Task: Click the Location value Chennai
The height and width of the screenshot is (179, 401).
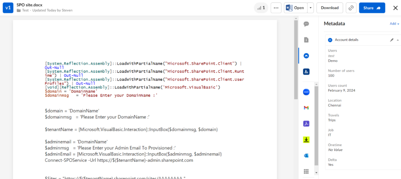Action: [x=334, y=105]
